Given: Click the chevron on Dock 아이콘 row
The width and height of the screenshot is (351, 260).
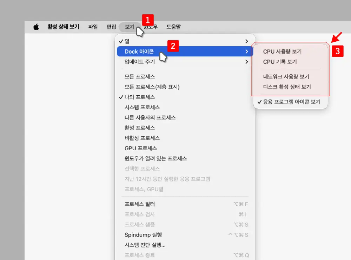Looking at the screenshot, I should [247, 52].
